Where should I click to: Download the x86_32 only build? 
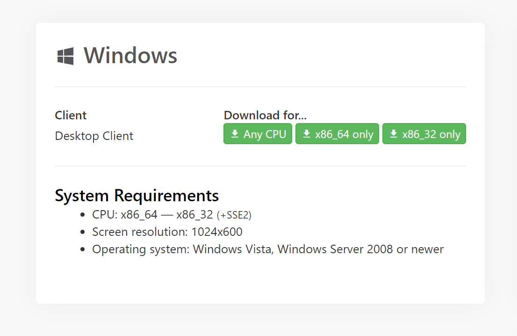(424, 134)
